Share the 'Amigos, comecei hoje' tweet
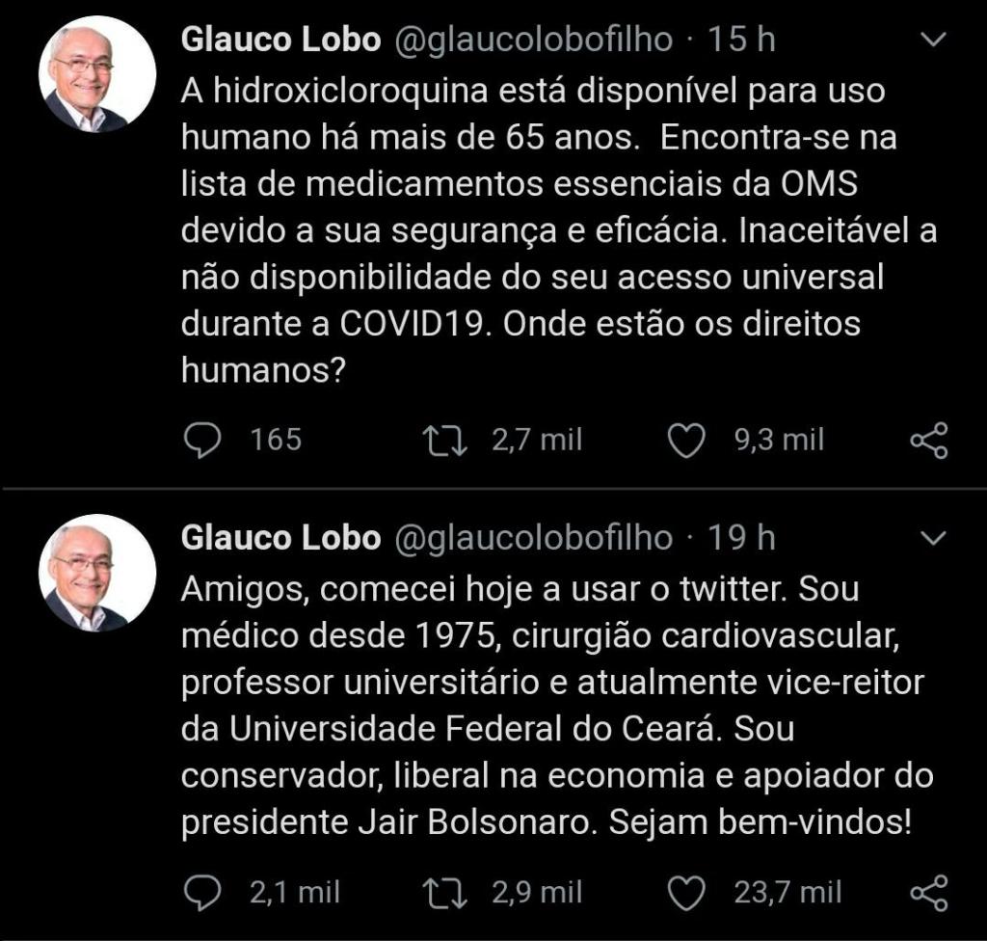The width and height of the screenshot is (987, 941). (x=929, y=893)
